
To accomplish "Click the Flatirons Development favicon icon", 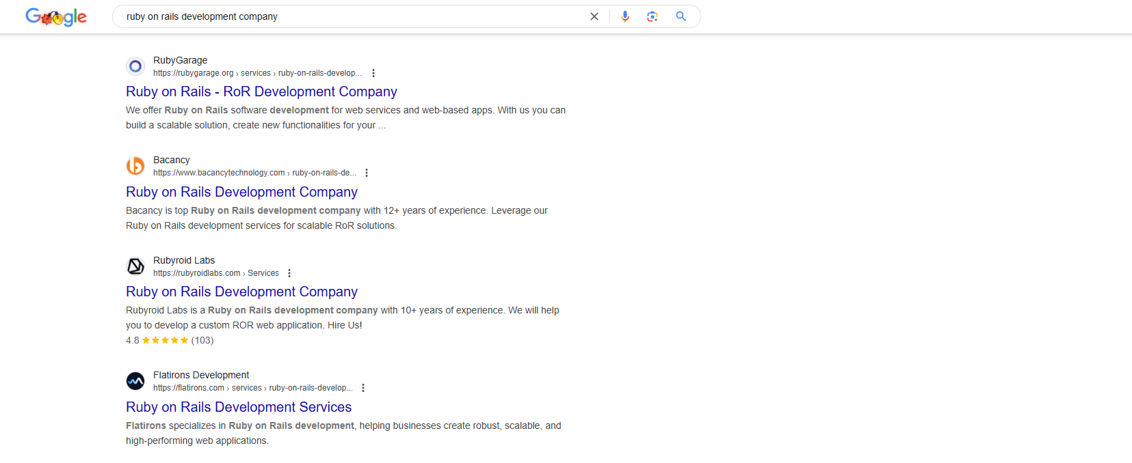I will point(135,381).
